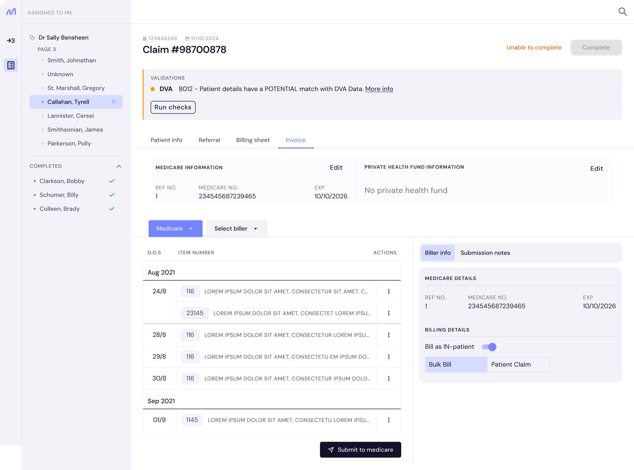
Task: Open actions menu for 24/8 item 116
Action: [389, 291]
